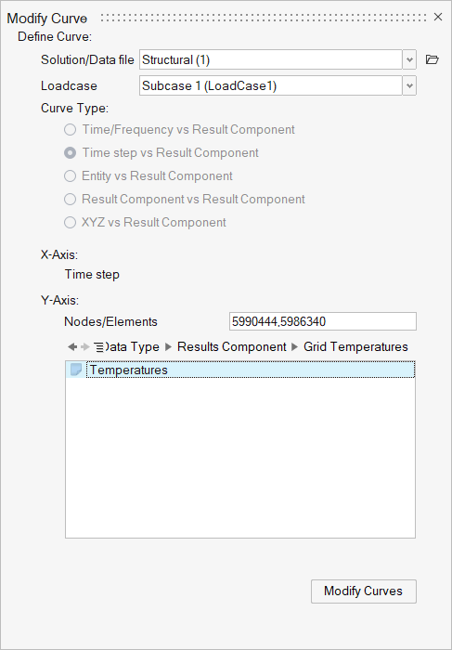
Task: Go to Grid Temperatures breadcrumb level
Action: tap(355, 347)
